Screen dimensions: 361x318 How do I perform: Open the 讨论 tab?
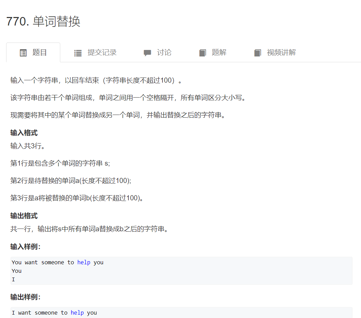click(157, 52)
